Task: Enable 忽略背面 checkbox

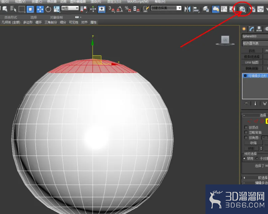Action: pyautogui.click(x=246, y=132)
